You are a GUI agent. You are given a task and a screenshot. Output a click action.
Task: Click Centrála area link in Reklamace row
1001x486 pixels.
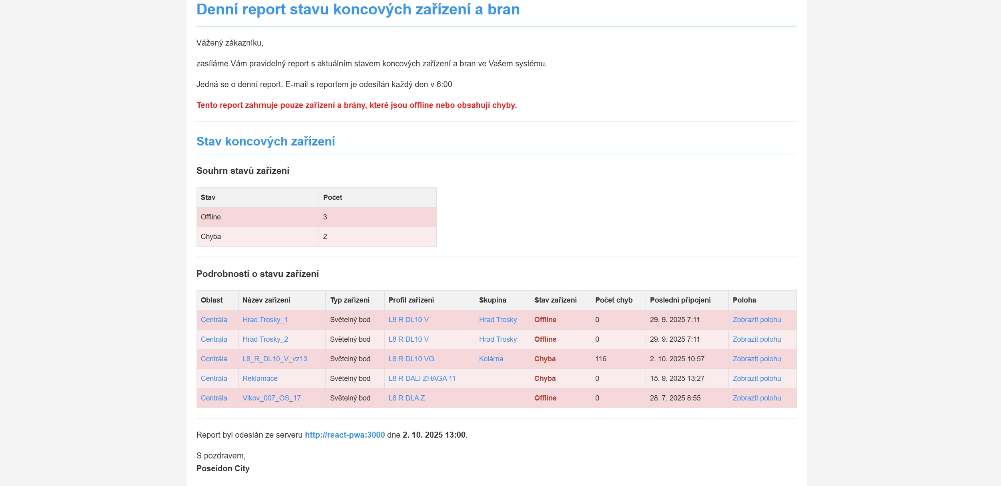(214, 378)
